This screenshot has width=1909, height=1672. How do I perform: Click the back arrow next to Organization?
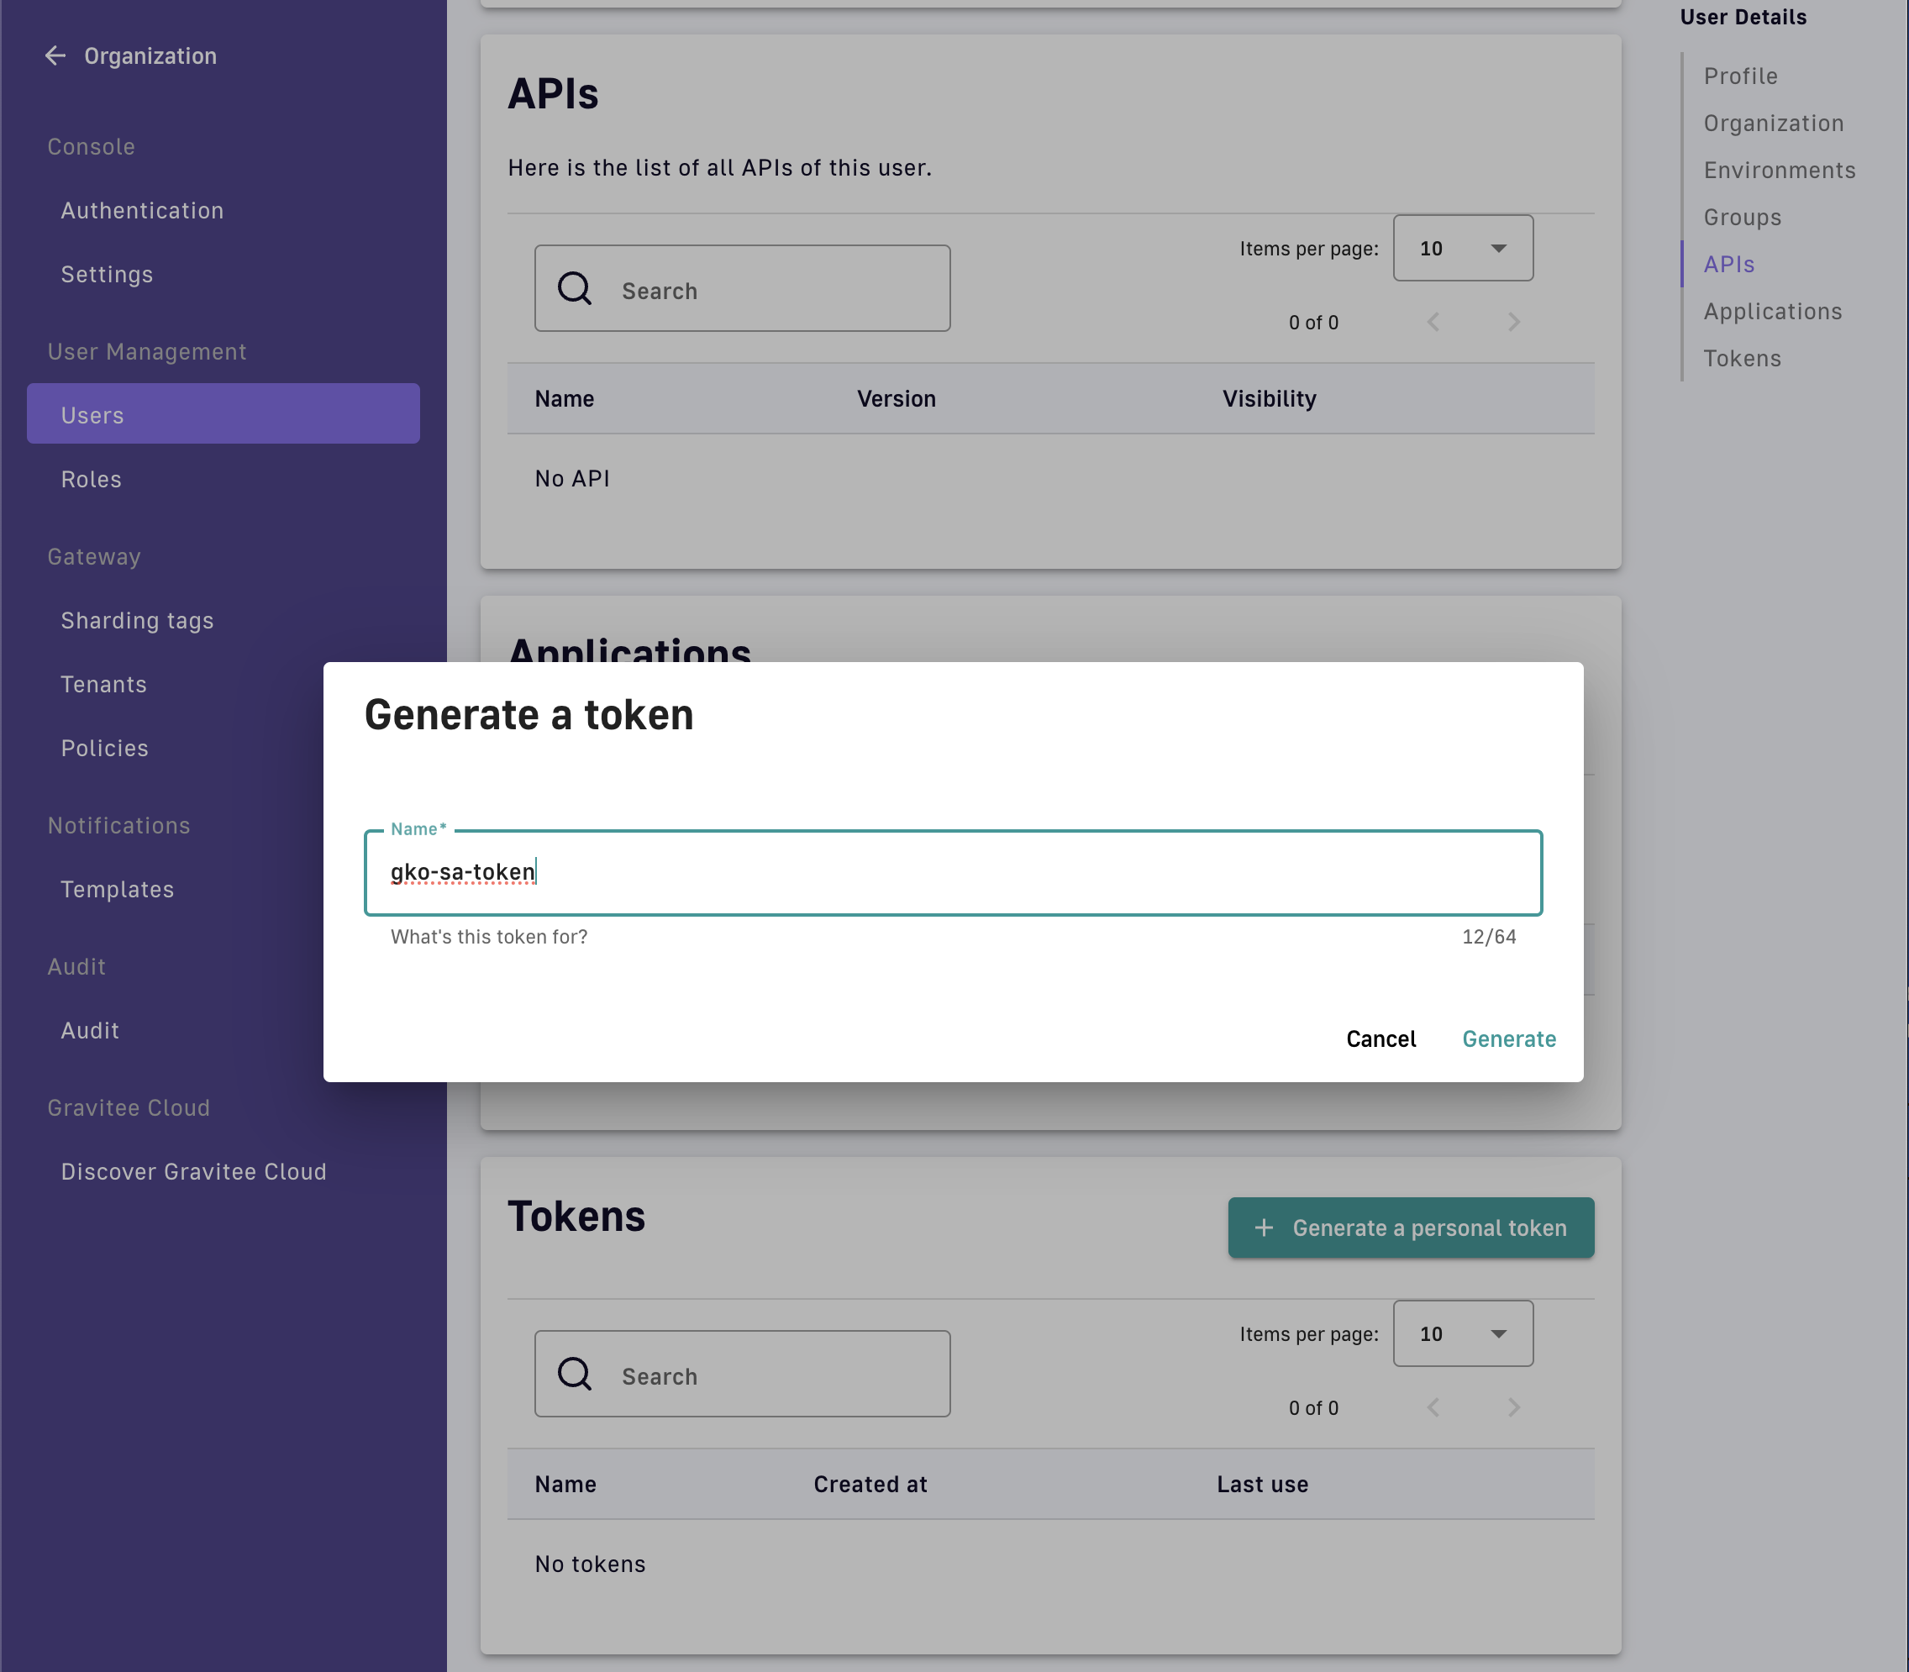tap(55, 56)
